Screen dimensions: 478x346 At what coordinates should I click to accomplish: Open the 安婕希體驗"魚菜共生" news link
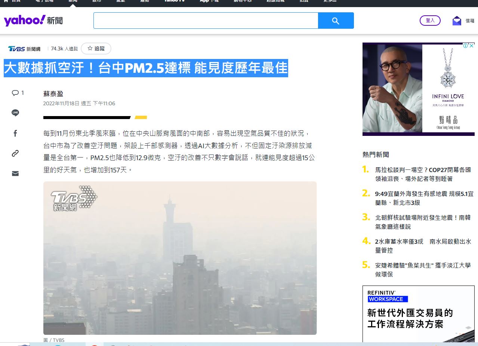click(423, 270)
